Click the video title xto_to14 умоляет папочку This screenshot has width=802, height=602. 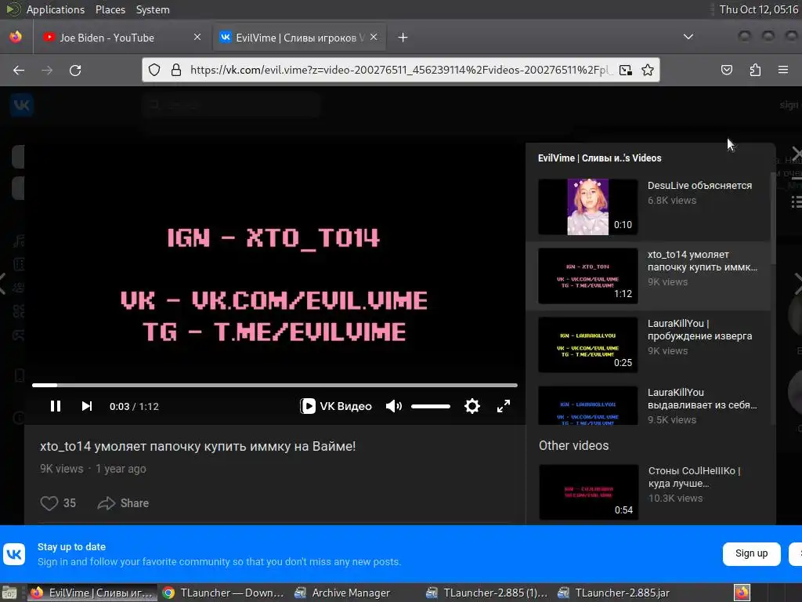tap(198, 446)
